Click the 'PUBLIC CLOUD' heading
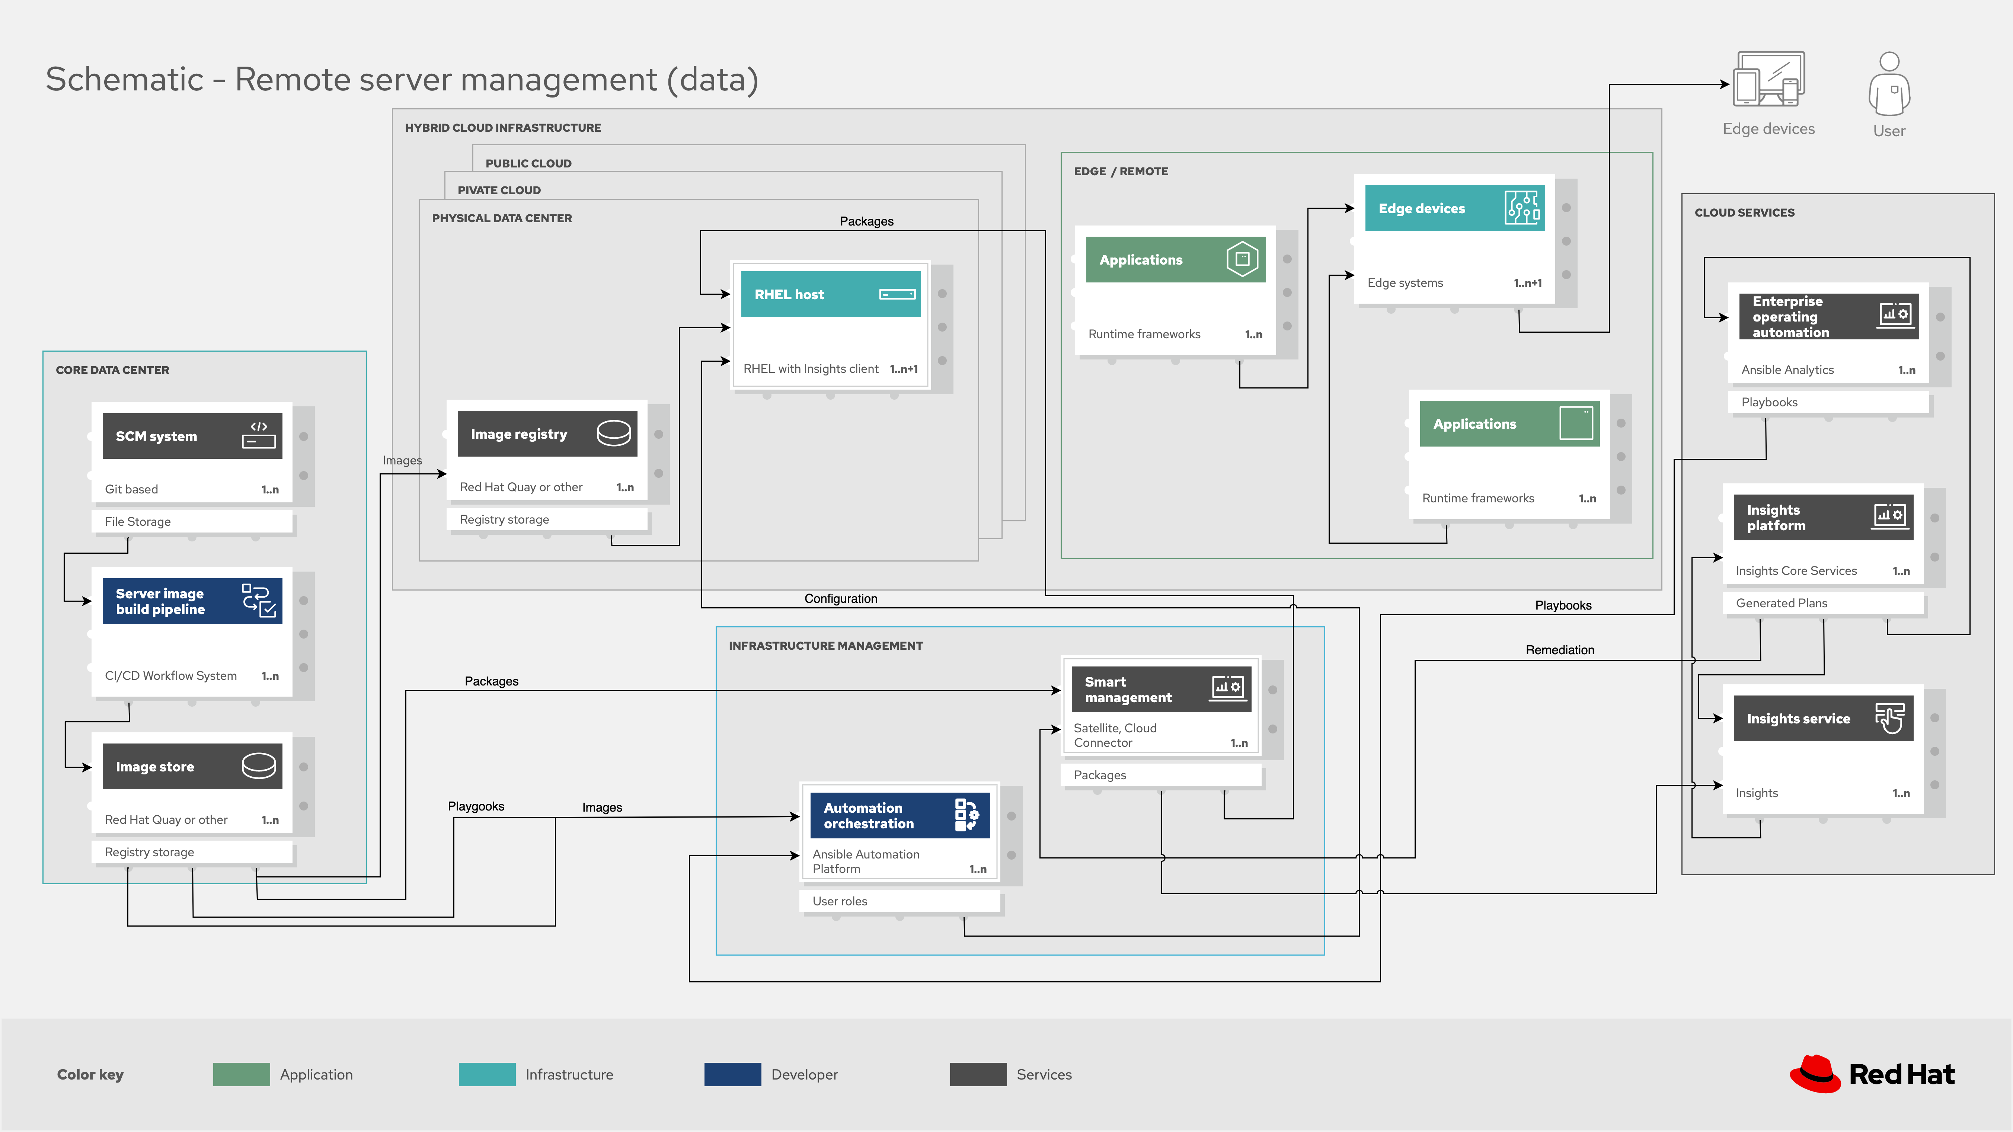 [528, 163]
